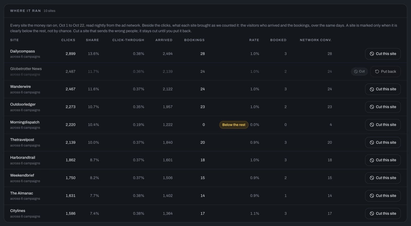Cut the Morningdispatch site
Viewport: 411px width, 226px height.
(383, 125)
